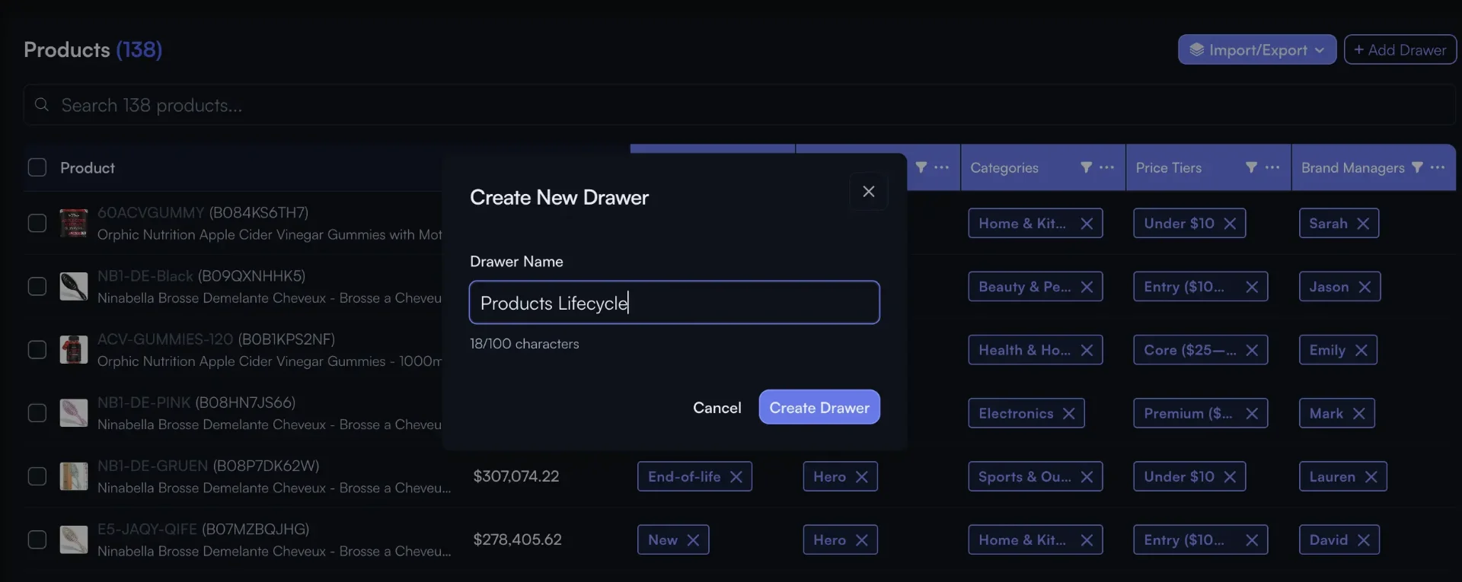
Task: Open Brand Managers column more options
Action: pyautogui.click(x=1438, y=167)
